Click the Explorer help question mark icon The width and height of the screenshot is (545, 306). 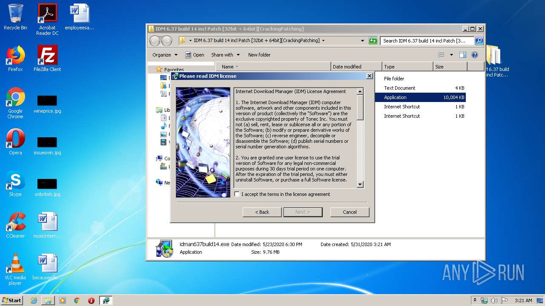[x=475, y=55]
